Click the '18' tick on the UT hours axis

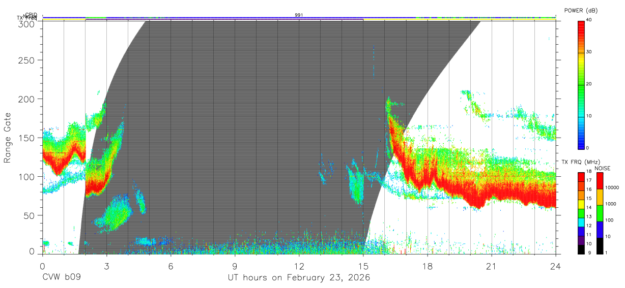pyautogui.click(x=427, y=266)
